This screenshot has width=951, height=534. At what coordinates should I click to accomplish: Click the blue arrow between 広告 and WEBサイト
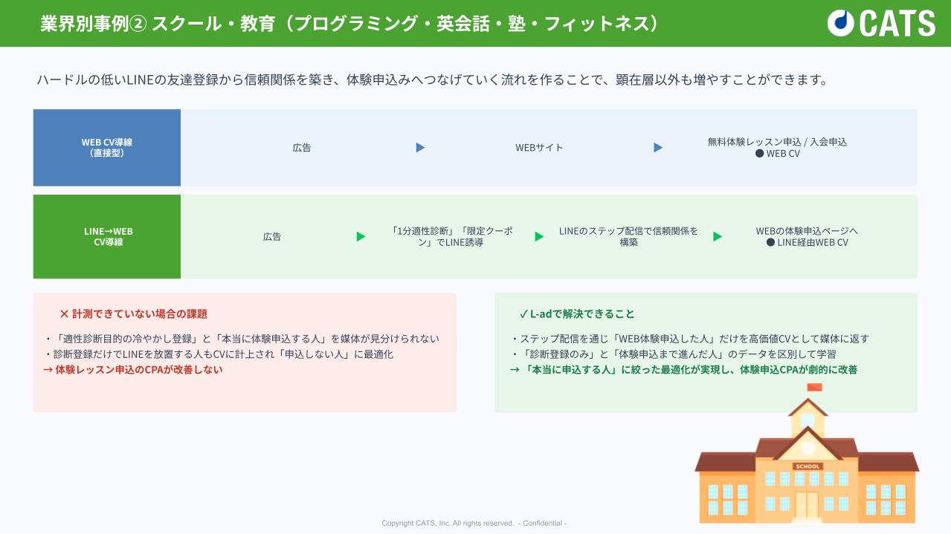pos(420,148)
